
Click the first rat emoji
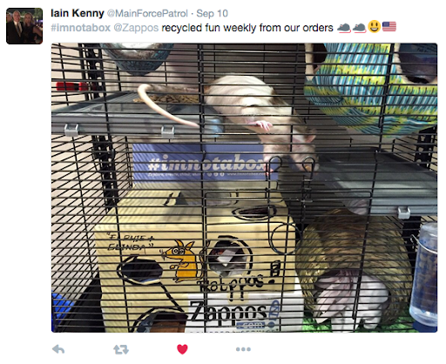(344, 28)
